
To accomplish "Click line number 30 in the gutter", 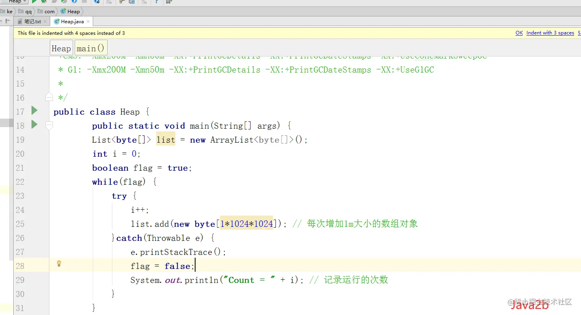I will pos(20,294).
